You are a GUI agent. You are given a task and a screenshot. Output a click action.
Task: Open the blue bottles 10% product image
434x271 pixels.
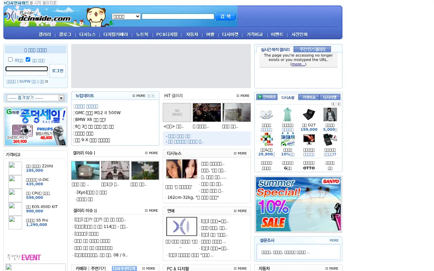pos(288,139)
